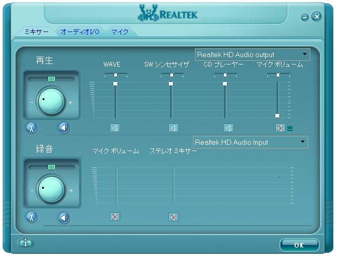The height and width of the screenshot is (256, 337).
Task: Mute playback master speaker icon
Action: click(64, 128)
